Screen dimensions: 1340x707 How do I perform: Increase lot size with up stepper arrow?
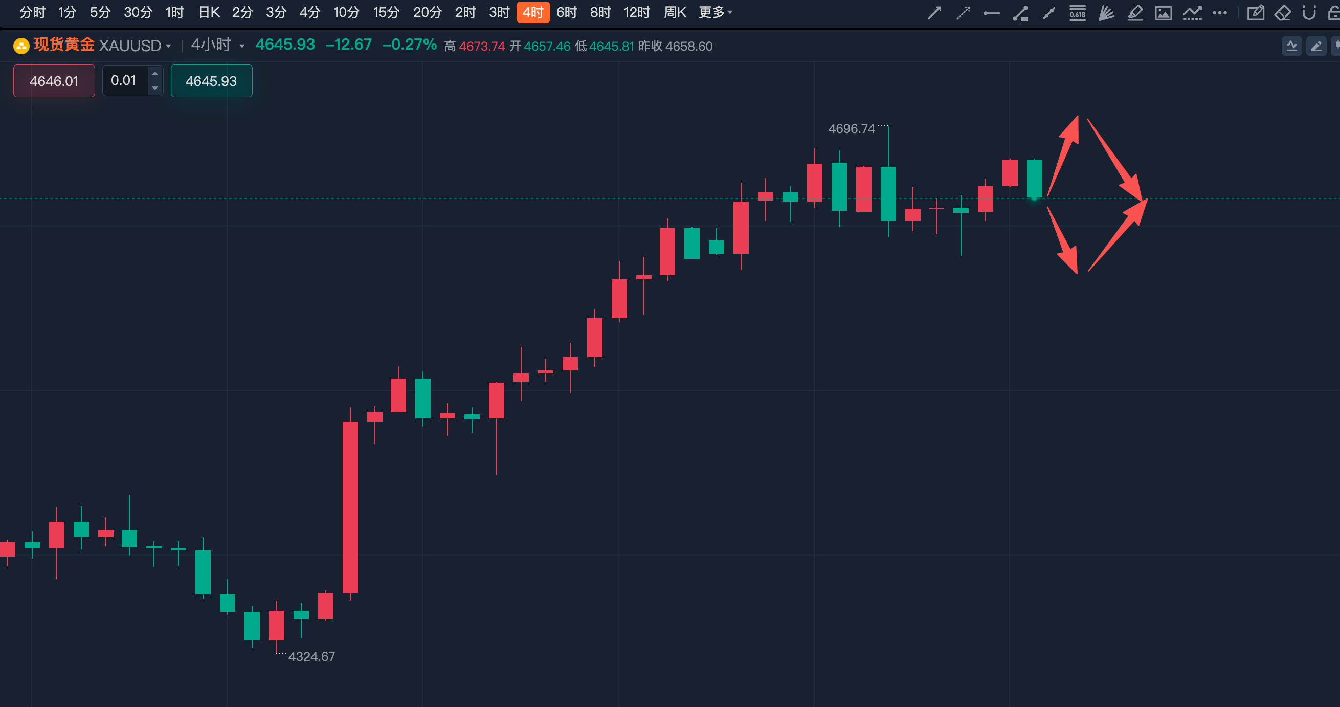(155, 73)
